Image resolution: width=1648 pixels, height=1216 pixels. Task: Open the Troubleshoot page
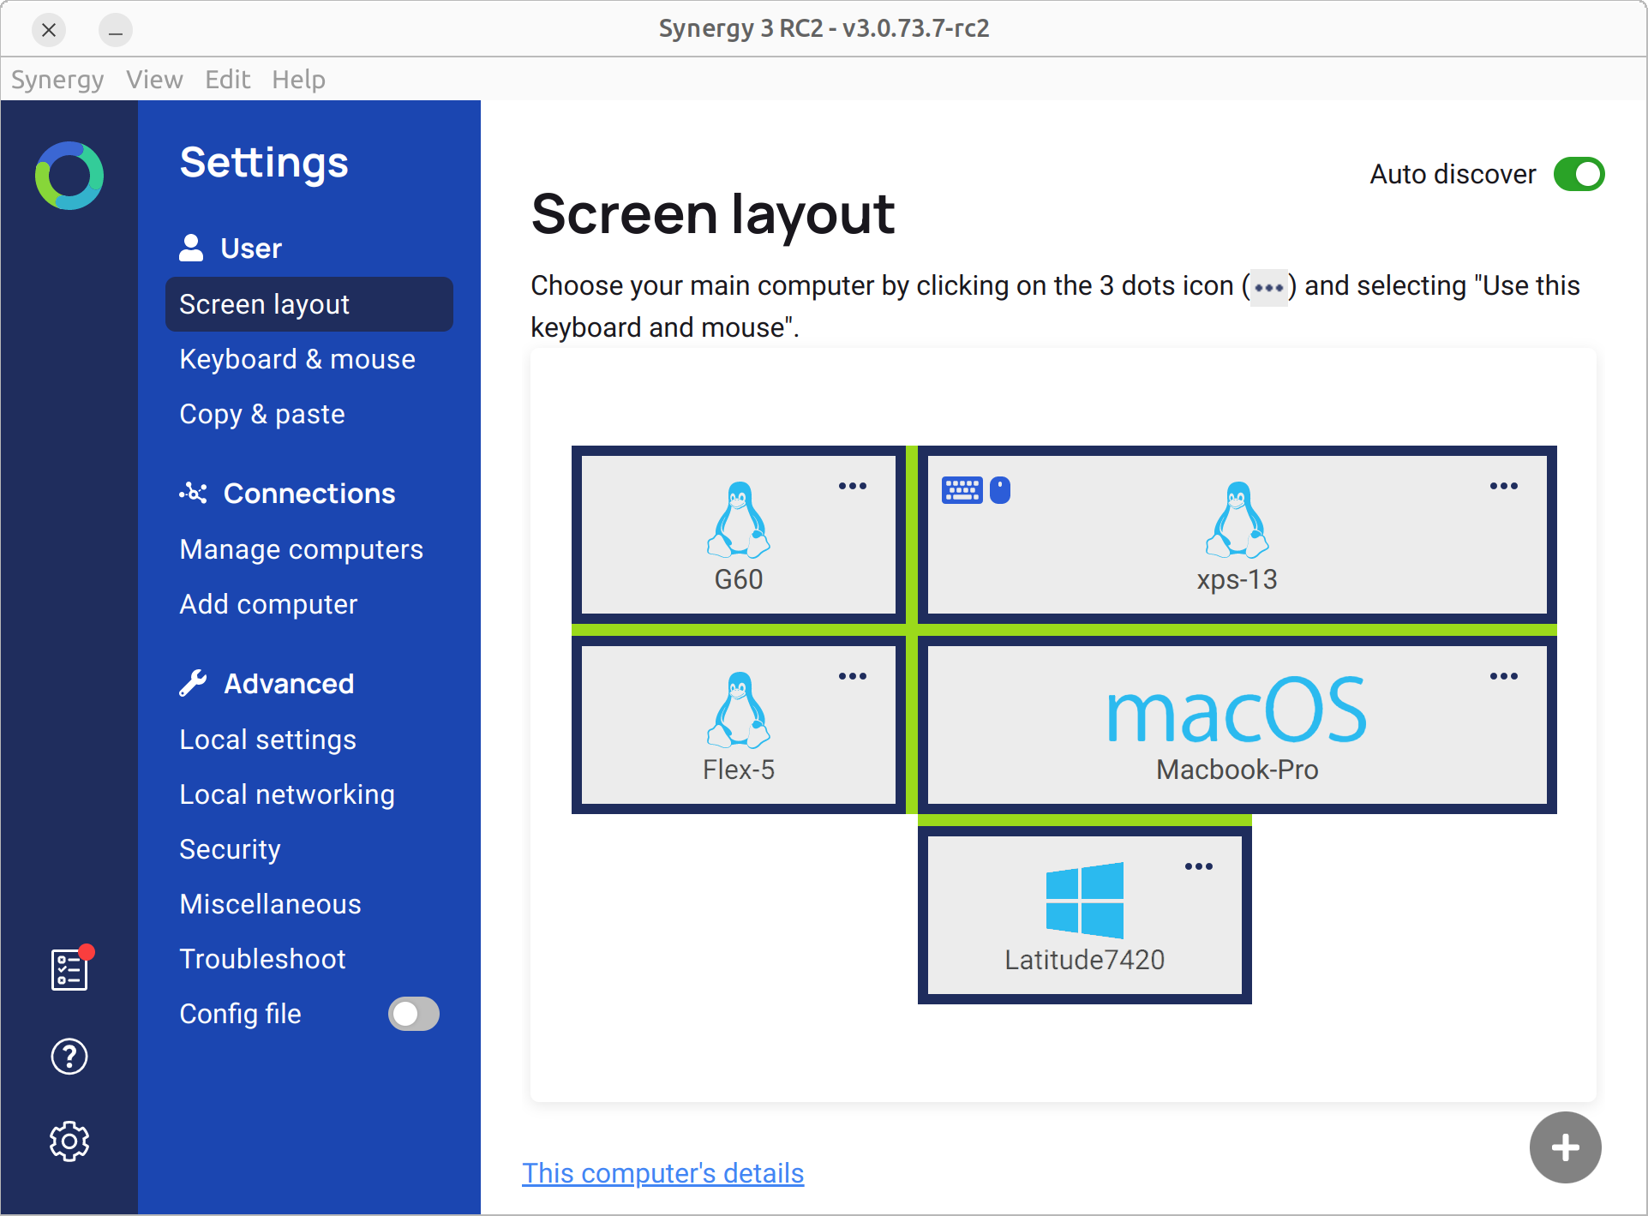(x=263, y=959)
